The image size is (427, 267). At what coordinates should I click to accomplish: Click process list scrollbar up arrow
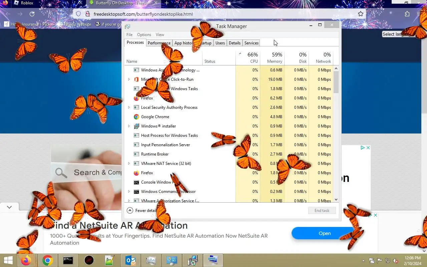click(336, 68)
